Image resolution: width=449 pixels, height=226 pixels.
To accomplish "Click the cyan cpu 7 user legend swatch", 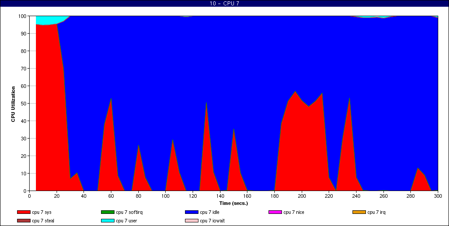I will [x=108, y=221].
